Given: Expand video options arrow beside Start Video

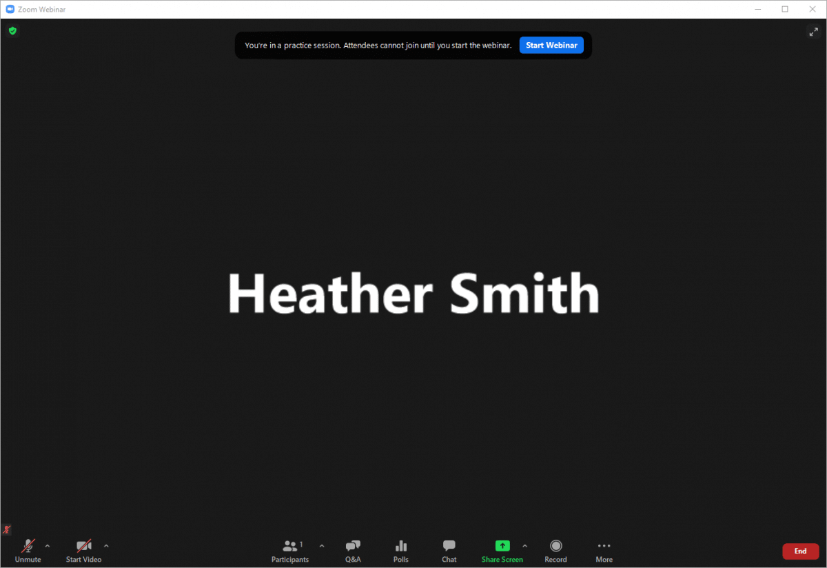Looking at the screenshot, I should pos(106,546).
